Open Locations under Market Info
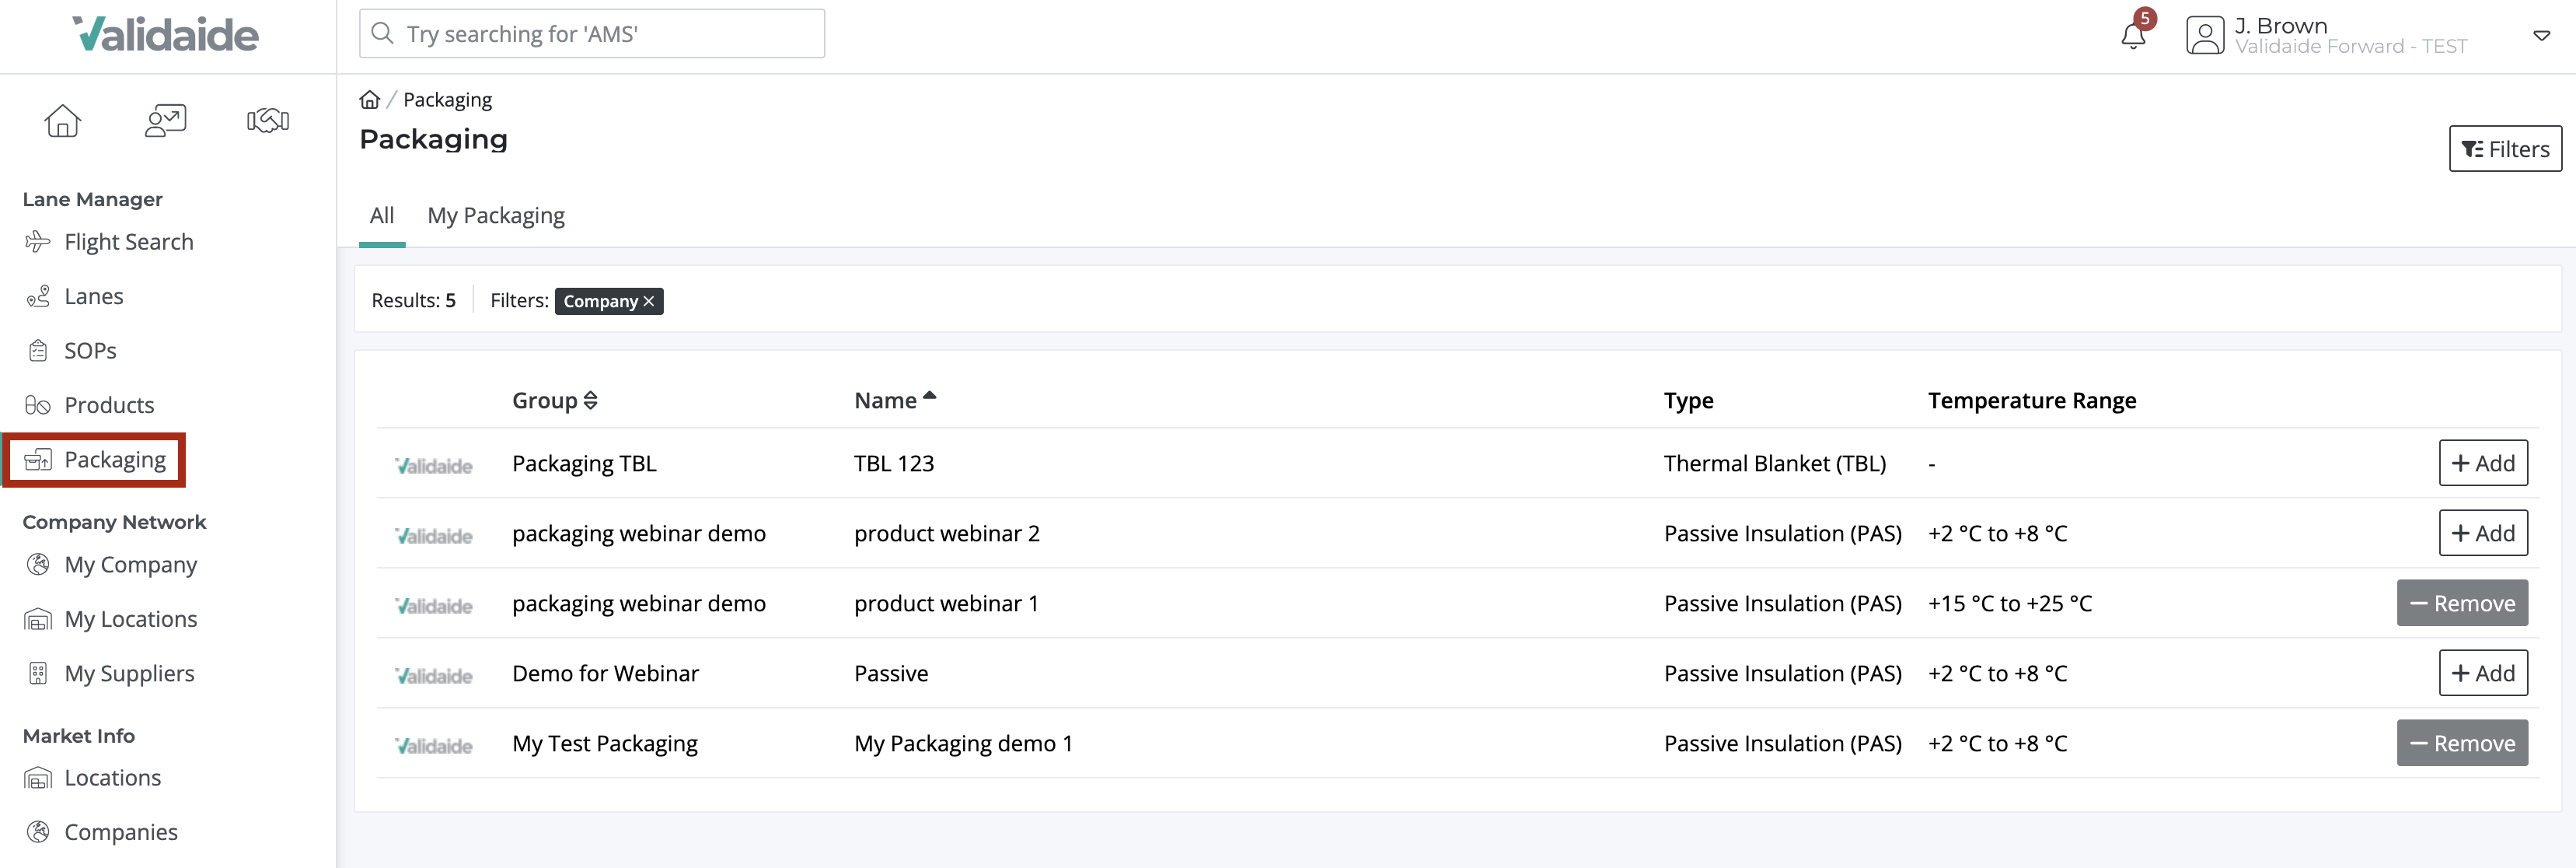The width and height of the screenshot is (2576, 868). tap(112, 777)
